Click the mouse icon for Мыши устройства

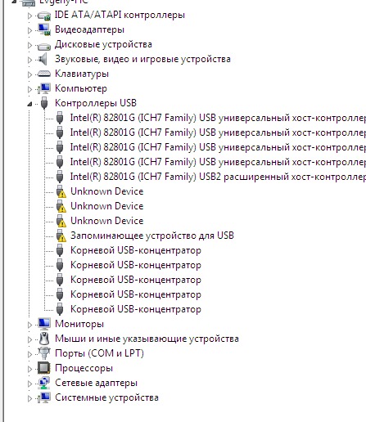click(x=44, y=339)
